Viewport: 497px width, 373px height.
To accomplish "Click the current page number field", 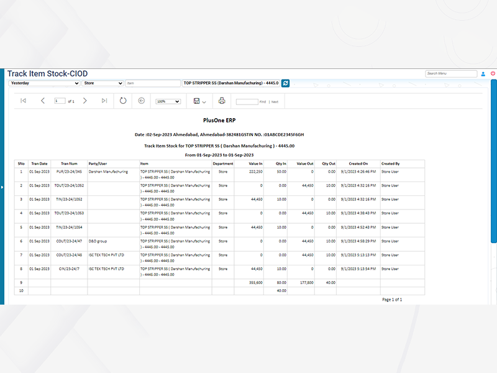I will pyautogui.click(x=60, y=101).
